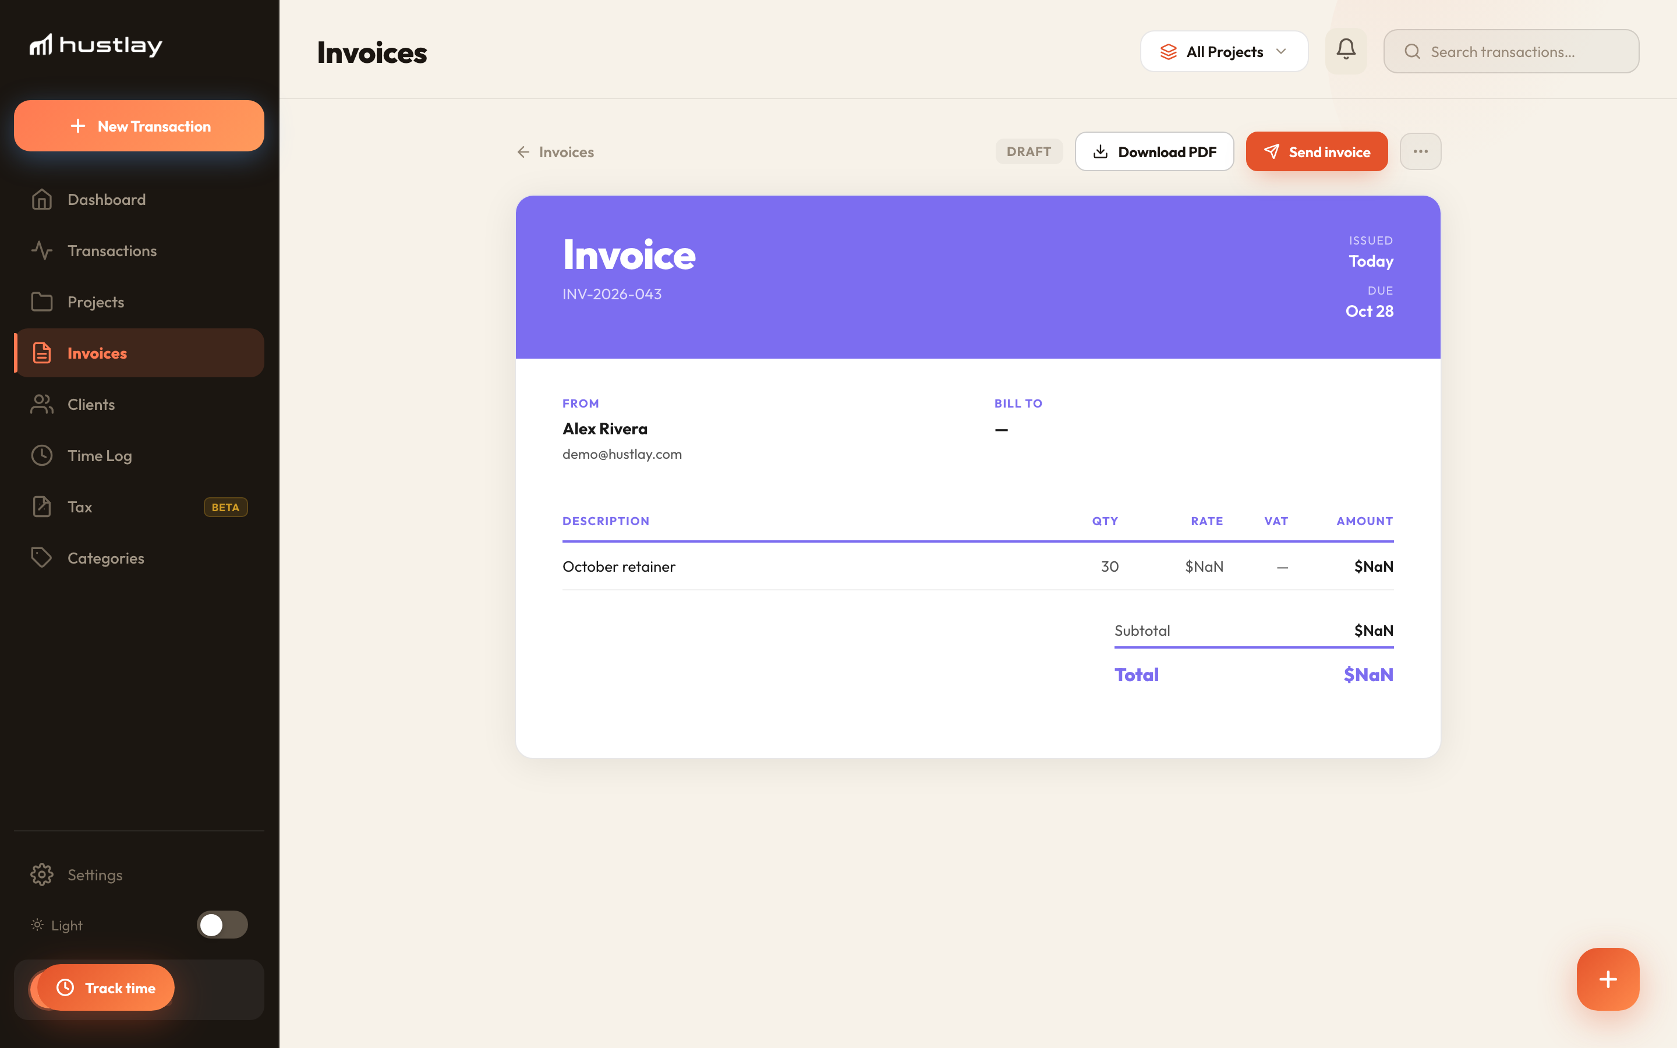Go to Dashboard in the sidebar

tap(139, 200)
